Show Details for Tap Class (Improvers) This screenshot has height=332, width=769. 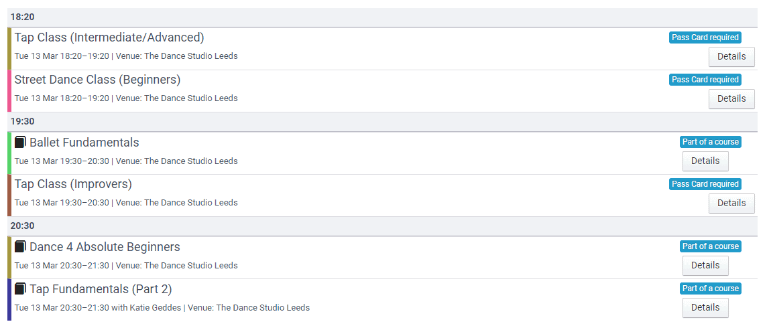coord(731,203)
